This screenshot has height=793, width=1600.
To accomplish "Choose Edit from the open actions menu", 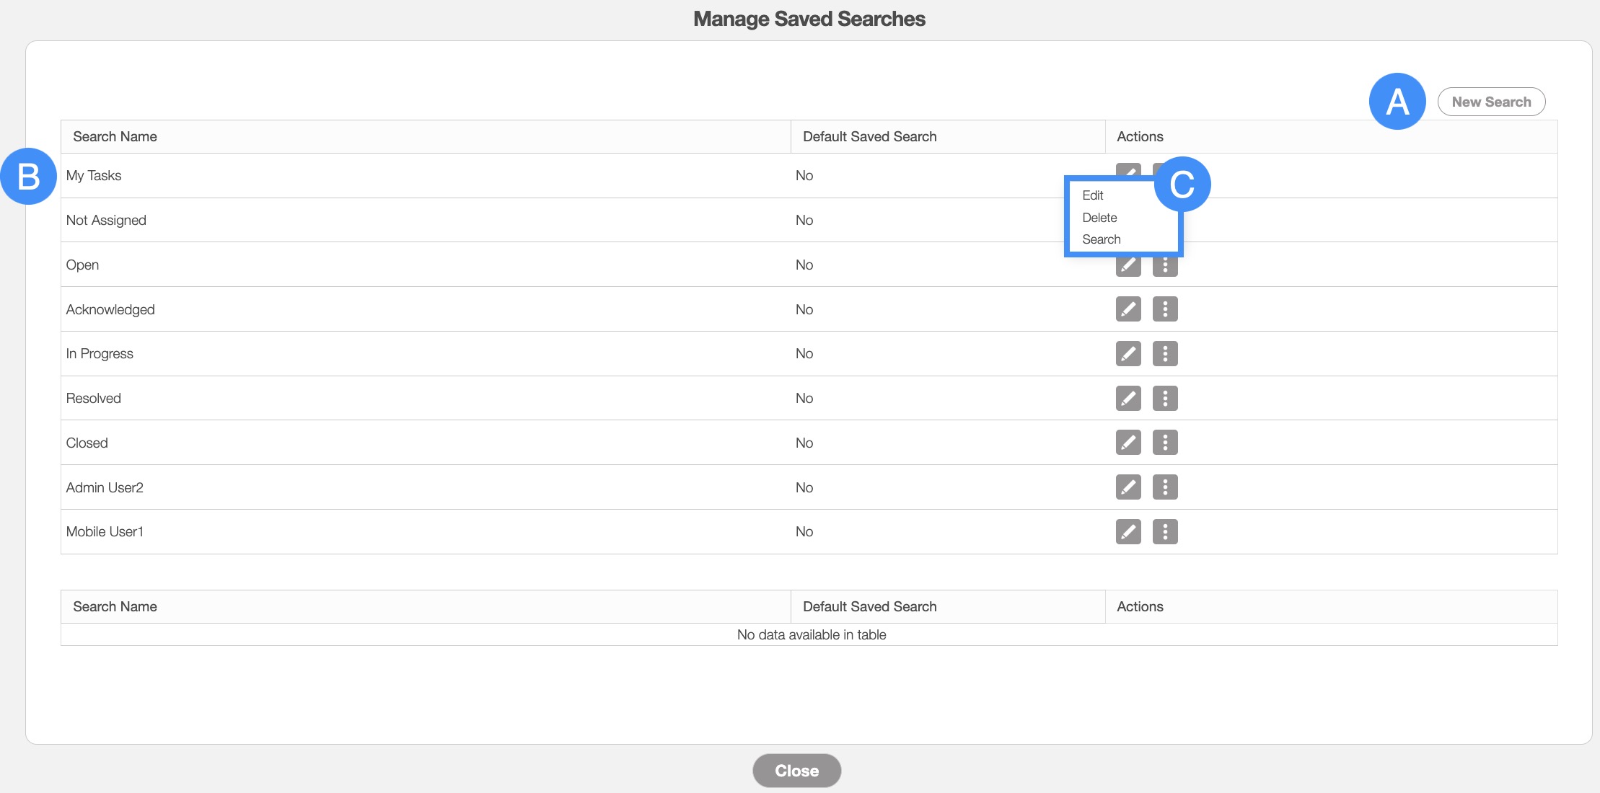I will [1093, 195].
